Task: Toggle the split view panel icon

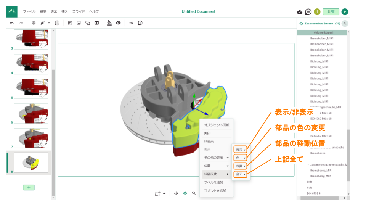Action: pyautogui.click(x=57, y=23)
